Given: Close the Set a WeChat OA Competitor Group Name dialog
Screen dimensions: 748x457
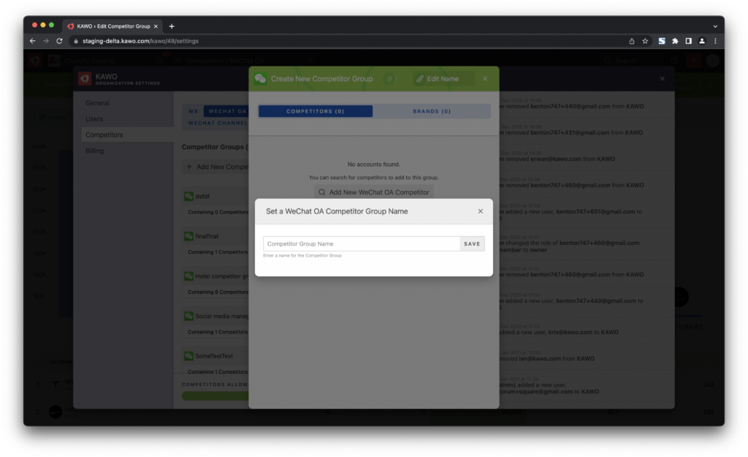Looking at the screenshot, I should coord(481,211).
